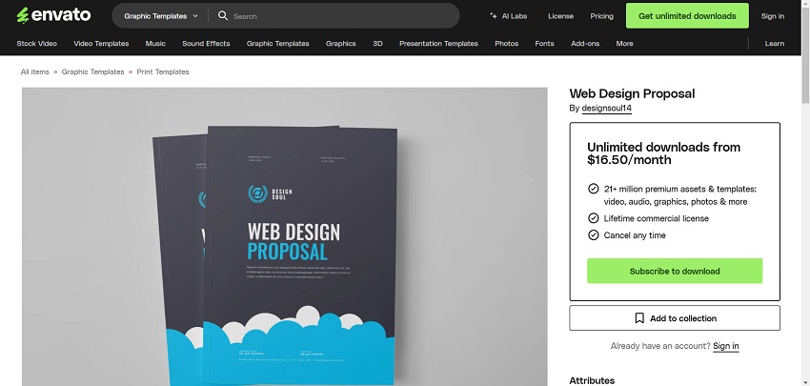The height and width of the screenshot is (386, 810).
Task: Click the search magnifier icon
Action: pyautogui.click(x=223, y=15)
